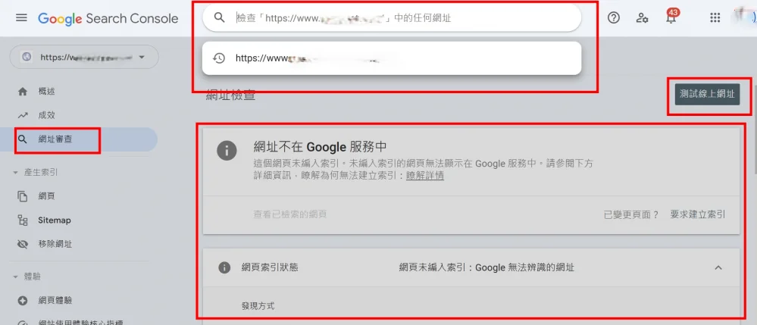Open 成效 performance report
This screenshot has height=325, width=757.
coord(46,115)
